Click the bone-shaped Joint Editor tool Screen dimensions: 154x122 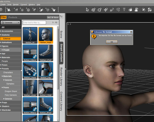click(118, 10)
